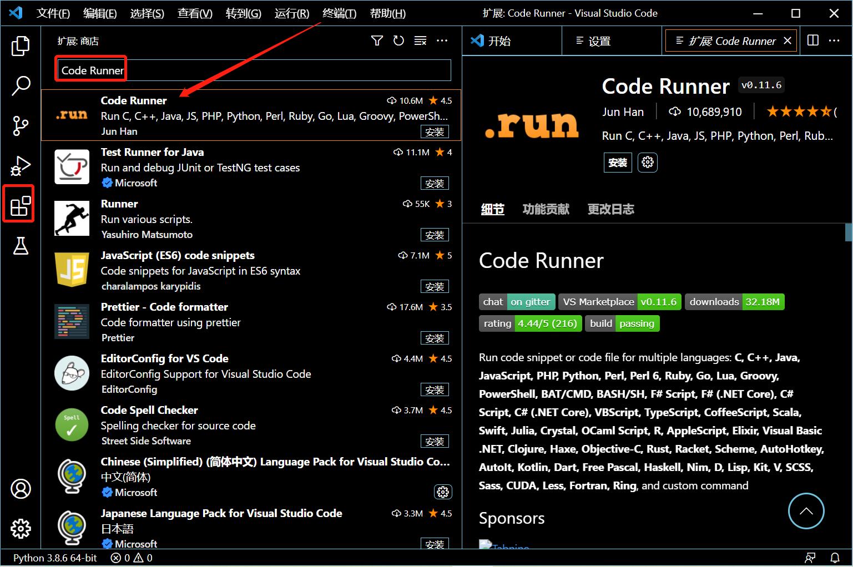Install the Runner extension
Image resolution: width=853 pixels, height=567 pixels.
pyautogui.click(x=435, y=235)
